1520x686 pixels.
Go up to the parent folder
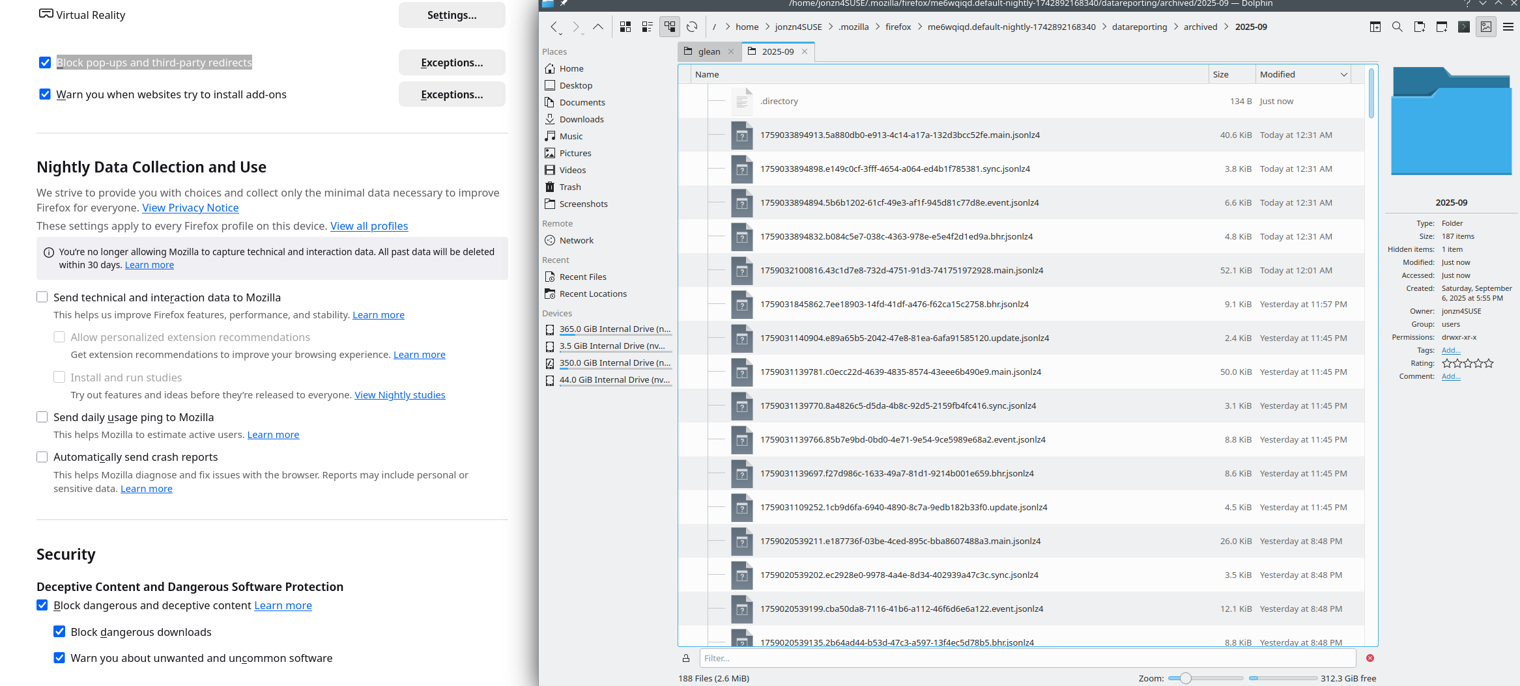point(597,27)
